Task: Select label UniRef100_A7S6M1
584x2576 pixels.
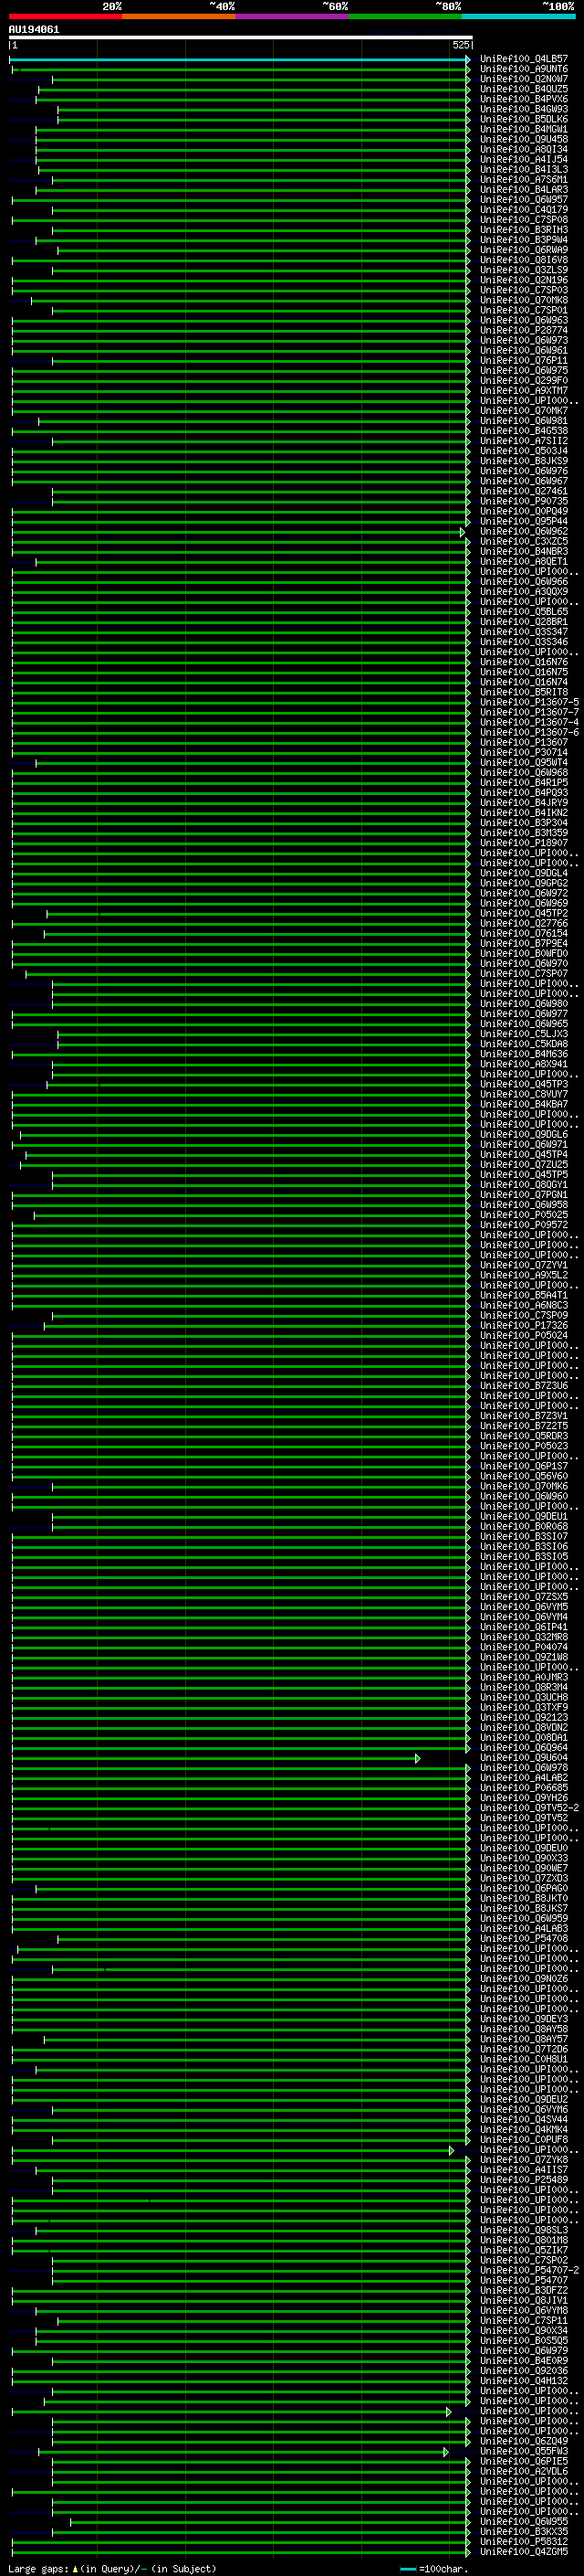Action: pyautogui.click(x=523, y=179)
